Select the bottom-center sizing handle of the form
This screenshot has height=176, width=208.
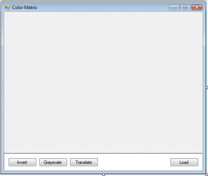(x=103, y=174)
